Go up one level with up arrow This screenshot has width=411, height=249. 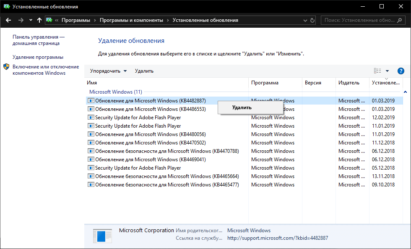(39, 20)
